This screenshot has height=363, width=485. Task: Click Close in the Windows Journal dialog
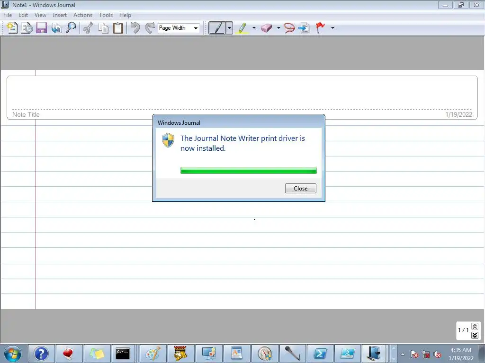coord(300,188)
